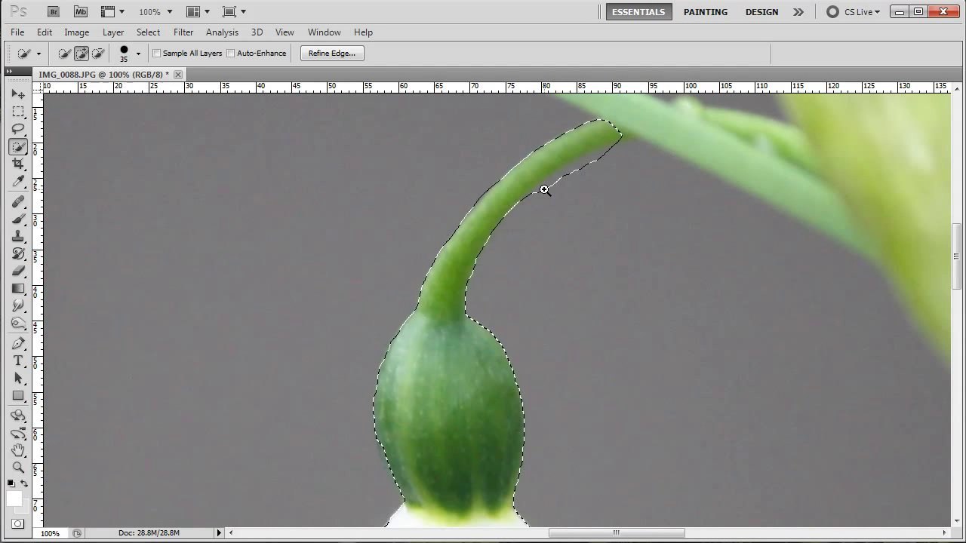
Task: Select the Rectangle shape tool
Action: click(18, 396)
